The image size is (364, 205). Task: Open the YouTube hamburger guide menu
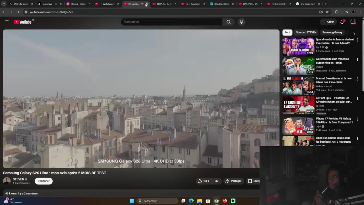7,22
